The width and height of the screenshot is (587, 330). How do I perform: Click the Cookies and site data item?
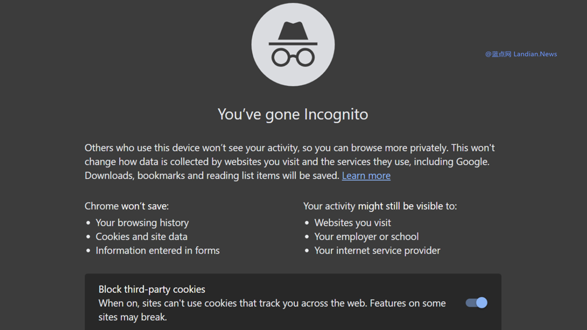[141, 236]
